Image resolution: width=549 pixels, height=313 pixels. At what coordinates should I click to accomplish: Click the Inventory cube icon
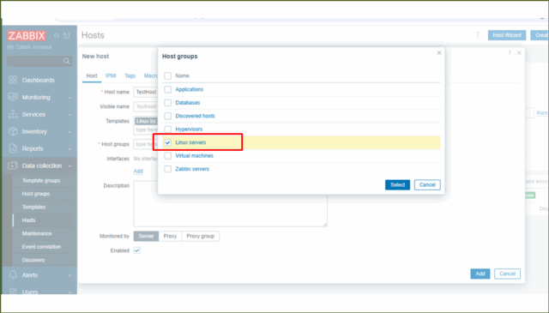click(13, 131)
